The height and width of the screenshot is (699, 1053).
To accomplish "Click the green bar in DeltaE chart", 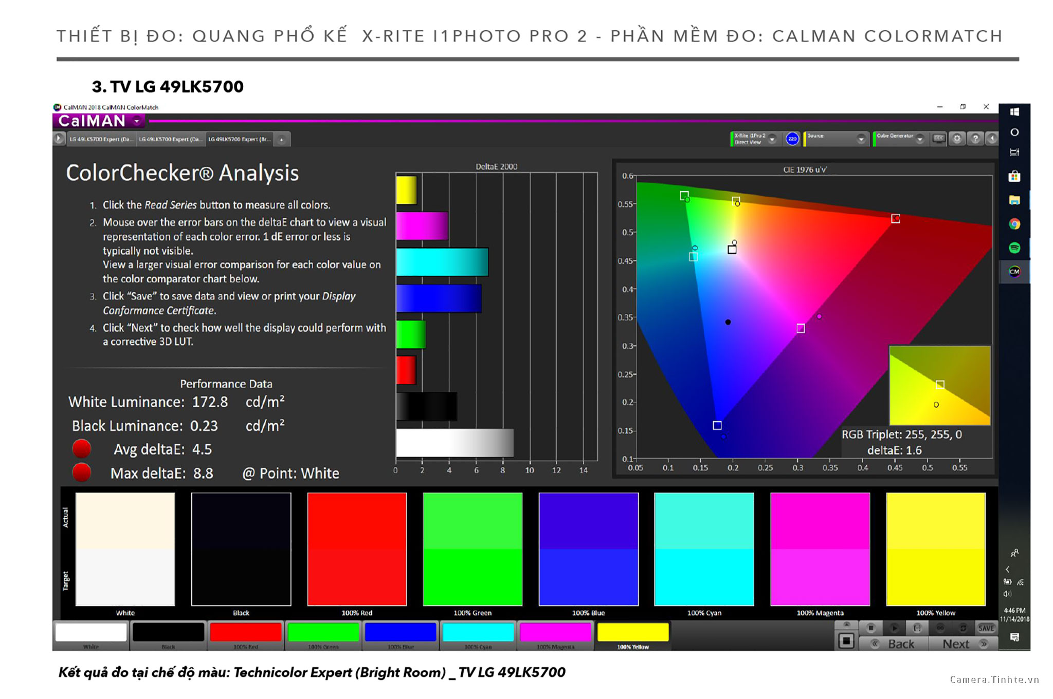I will coord(411,334).
